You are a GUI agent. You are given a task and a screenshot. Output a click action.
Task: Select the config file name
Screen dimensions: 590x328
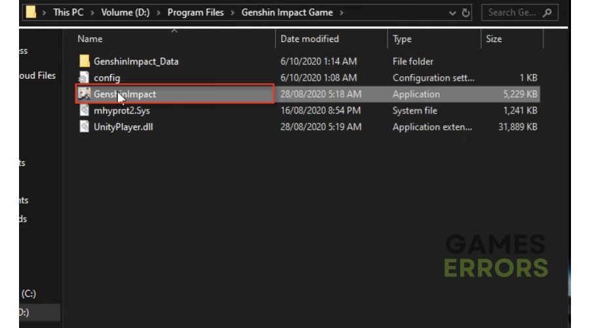pyautogui.click(x=107, y=78)
